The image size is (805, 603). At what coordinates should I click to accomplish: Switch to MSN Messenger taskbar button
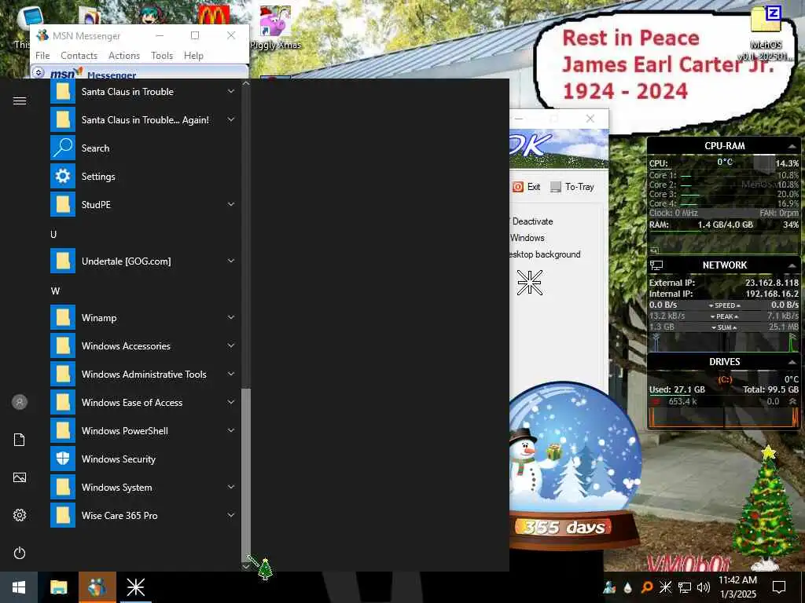tap(97, 587)
